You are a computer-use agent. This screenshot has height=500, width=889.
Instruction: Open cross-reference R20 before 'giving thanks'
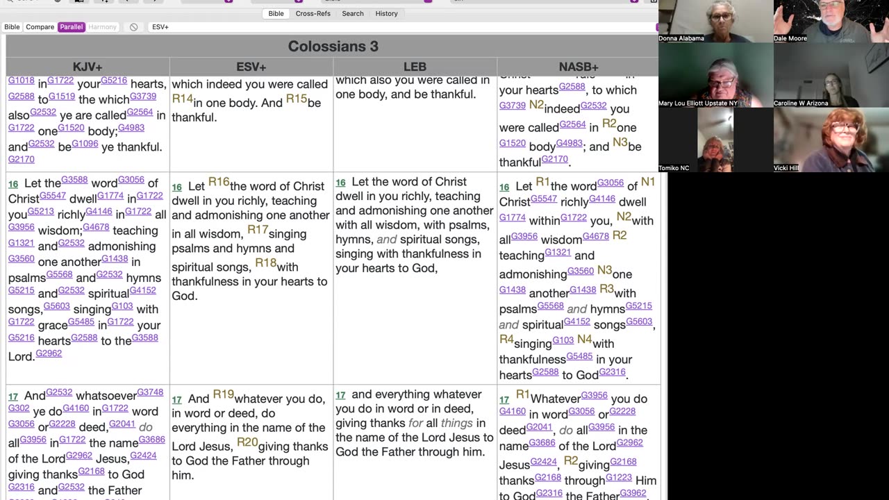(x=247, y=442)
